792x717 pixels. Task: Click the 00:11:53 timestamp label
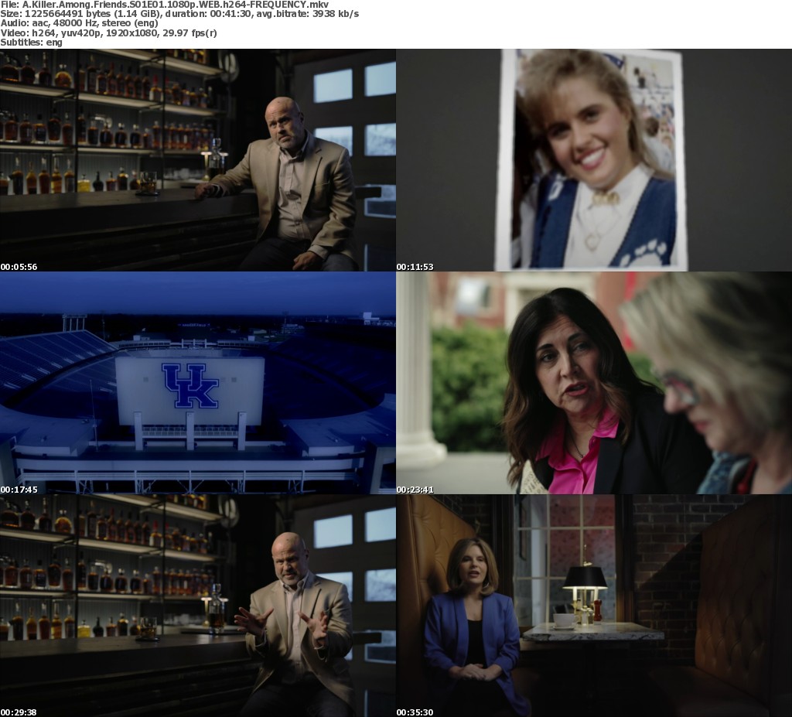(415, 267)
